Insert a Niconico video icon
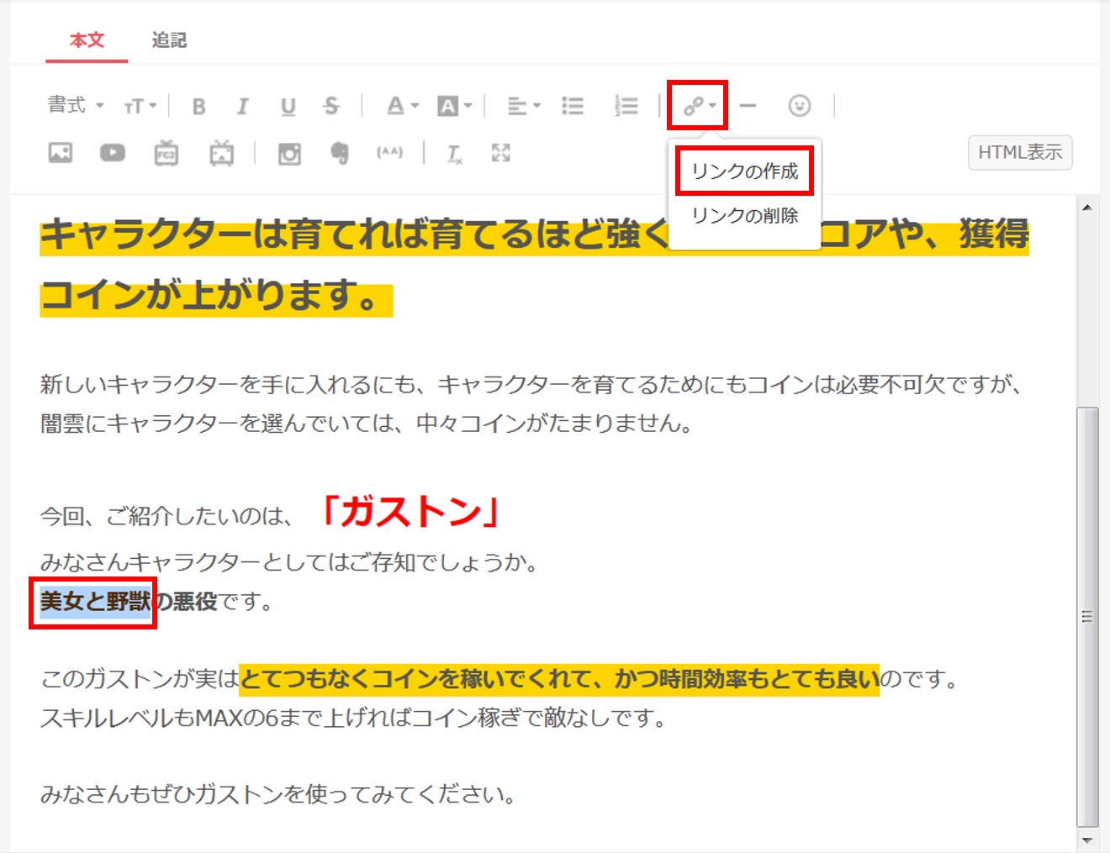Screen dimensions: 1110x853 pos(221,153)
